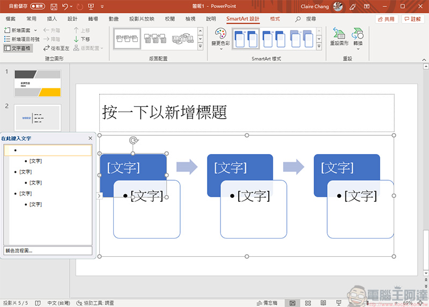Start slideshow from beginning icon
Image resolution: width=429 pixels, height=307 pixels.
click(x=91, y=6)
